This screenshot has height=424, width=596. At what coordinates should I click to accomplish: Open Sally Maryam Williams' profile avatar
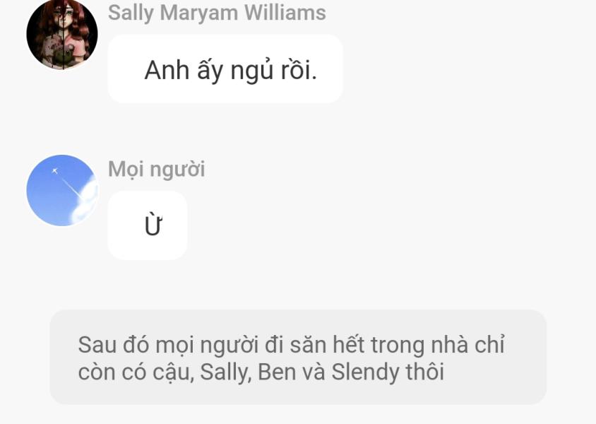(x=62, y=34)
